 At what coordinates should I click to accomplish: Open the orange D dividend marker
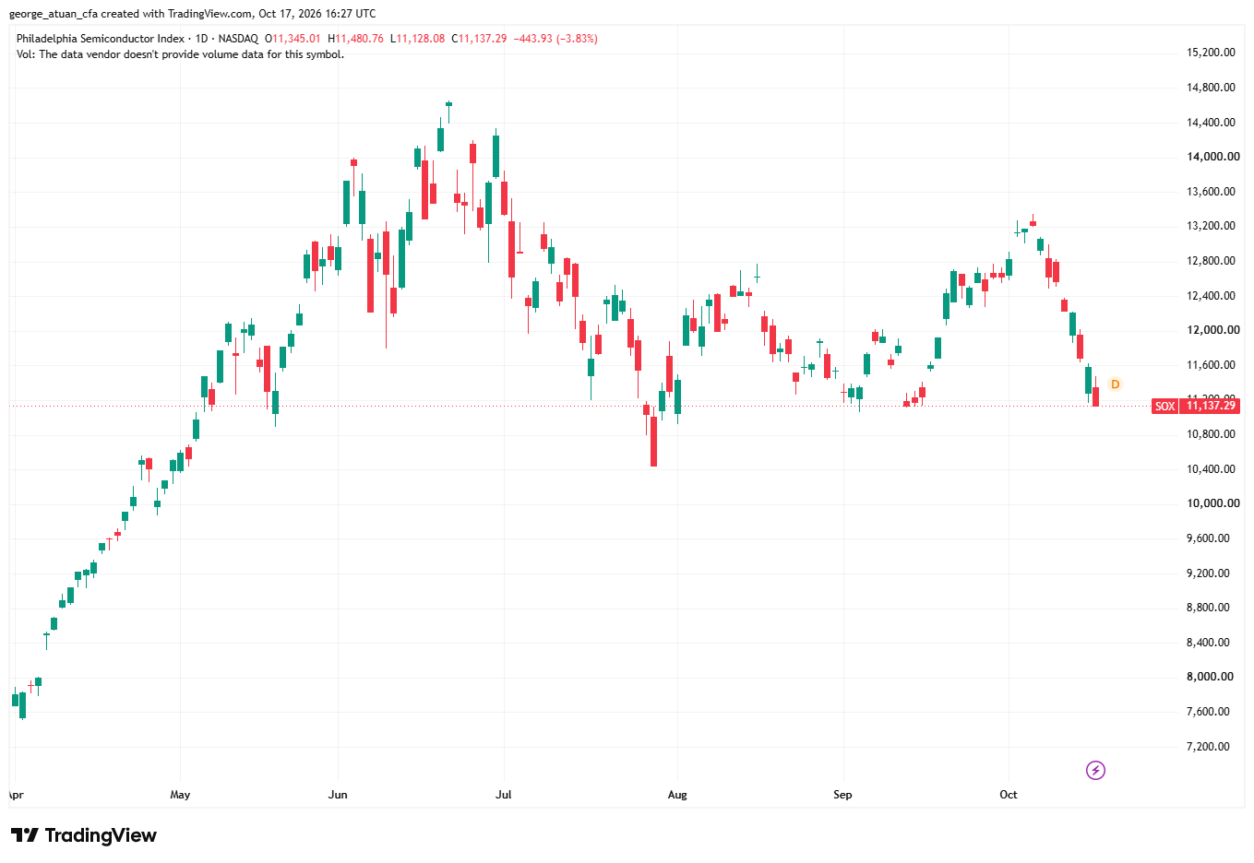[1115, 384]
